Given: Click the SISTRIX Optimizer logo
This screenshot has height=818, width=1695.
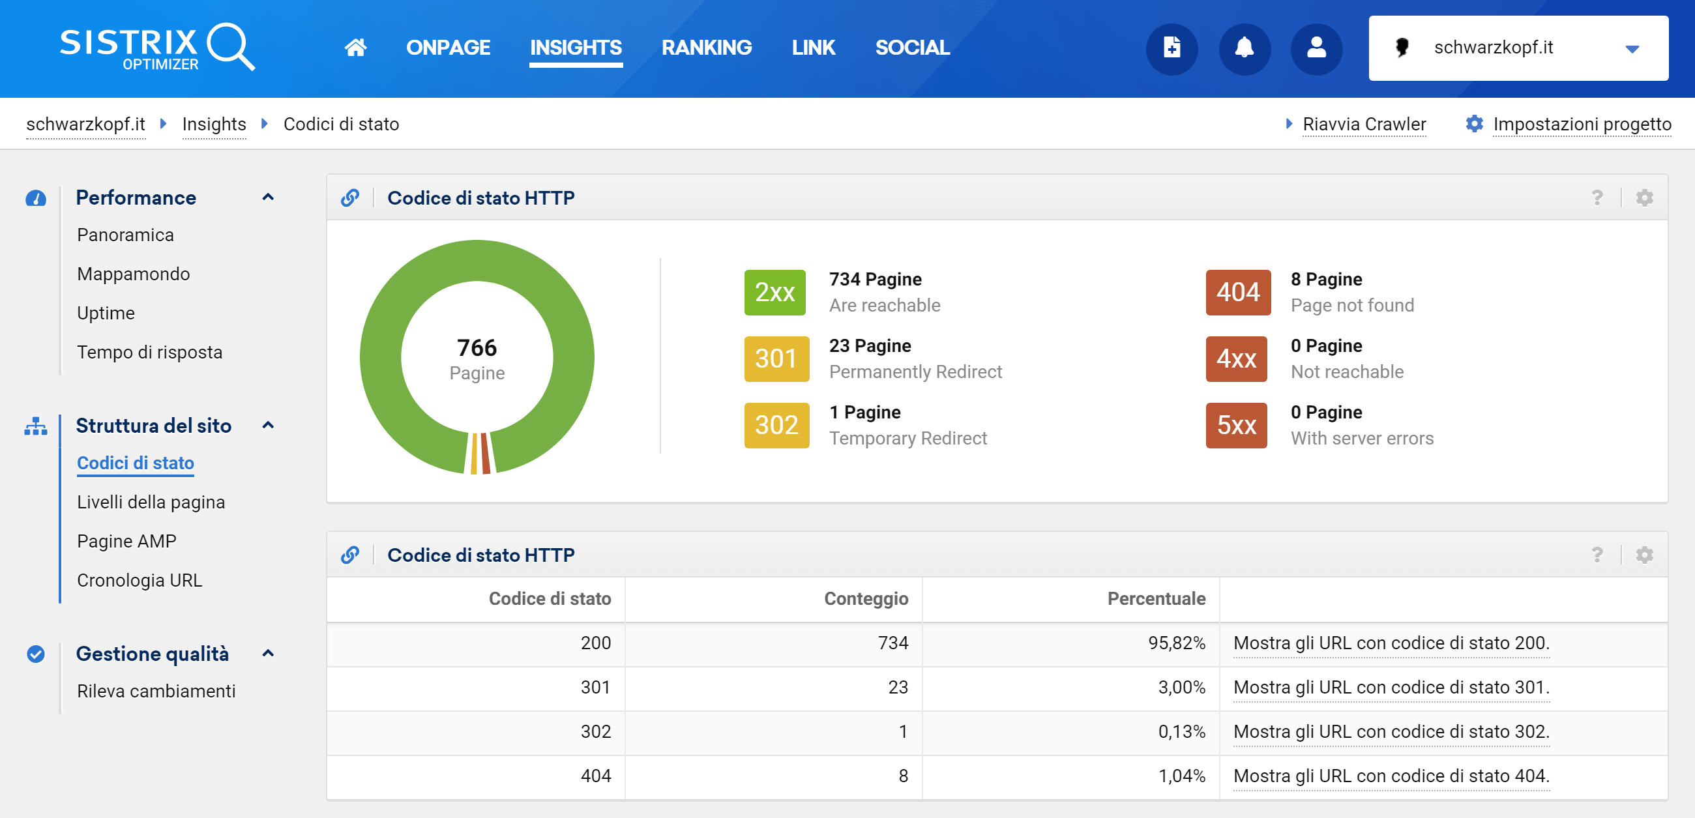Looking at the screenshot, I should click(157, 48).
